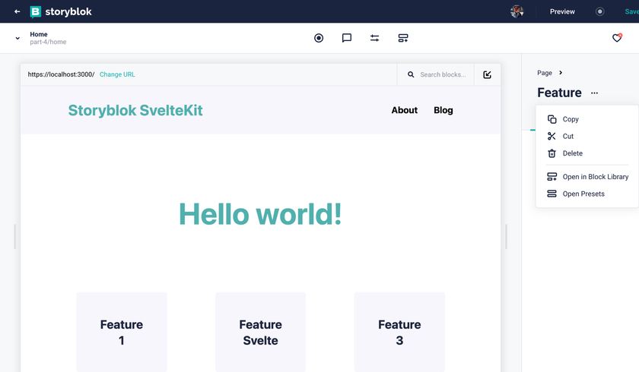This screenshot has width=639, height=372.
Task: Expand the Home story dropdown chevron
Action: tap(17, 38)
